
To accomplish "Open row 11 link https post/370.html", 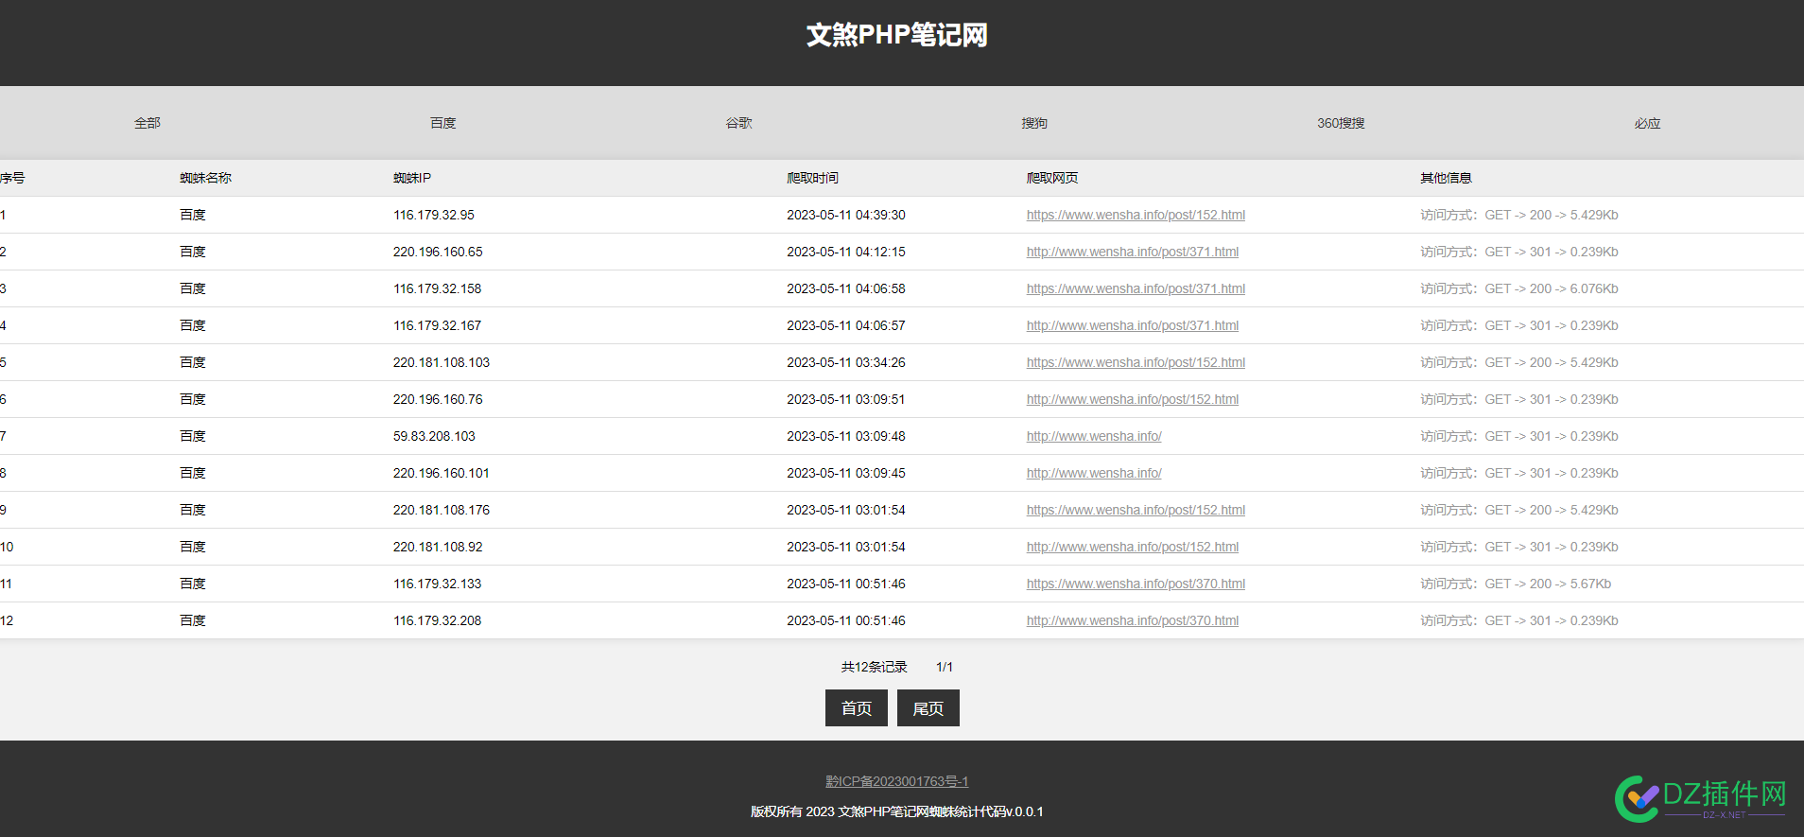I will point(1136,584).
